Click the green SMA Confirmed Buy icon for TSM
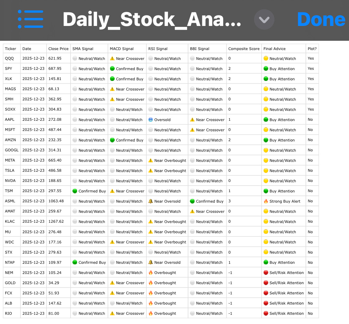 pyautogui.click(x=75, y=191)
